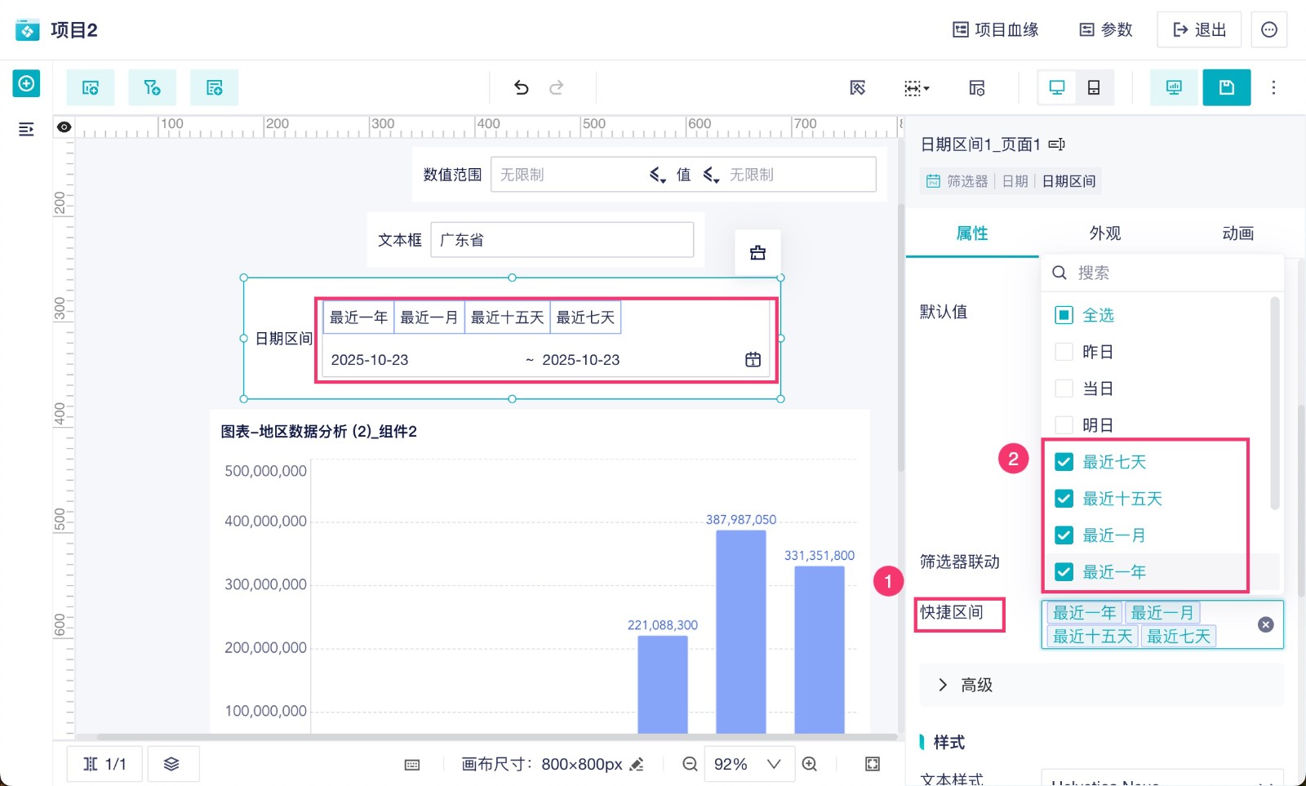Select the 最近一月 quick range button
This screenshot has height=786, width=1306.
[x=429, y=318]
